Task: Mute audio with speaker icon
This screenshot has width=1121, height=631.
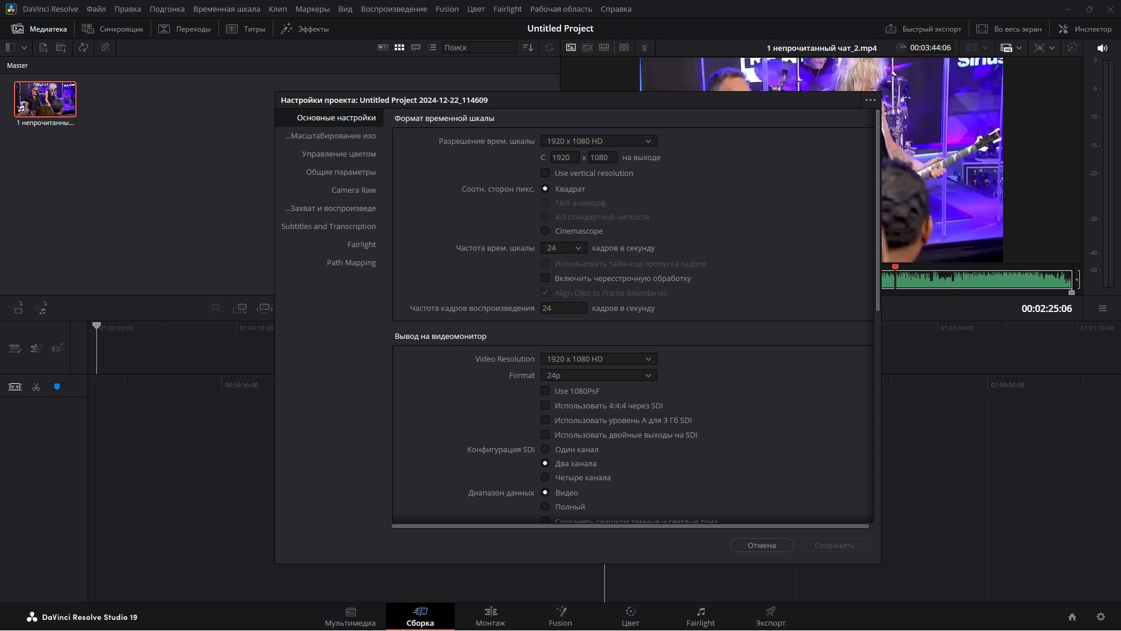Action: click(x=1102, y=48)
